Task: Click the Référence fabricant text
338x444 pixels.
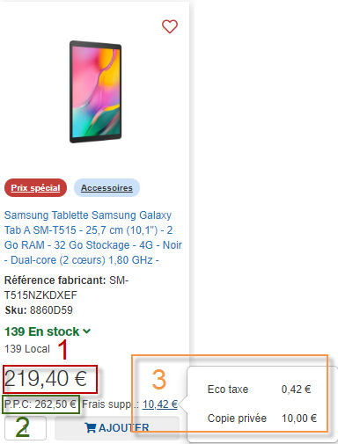Action: click(x=55, y=280)
